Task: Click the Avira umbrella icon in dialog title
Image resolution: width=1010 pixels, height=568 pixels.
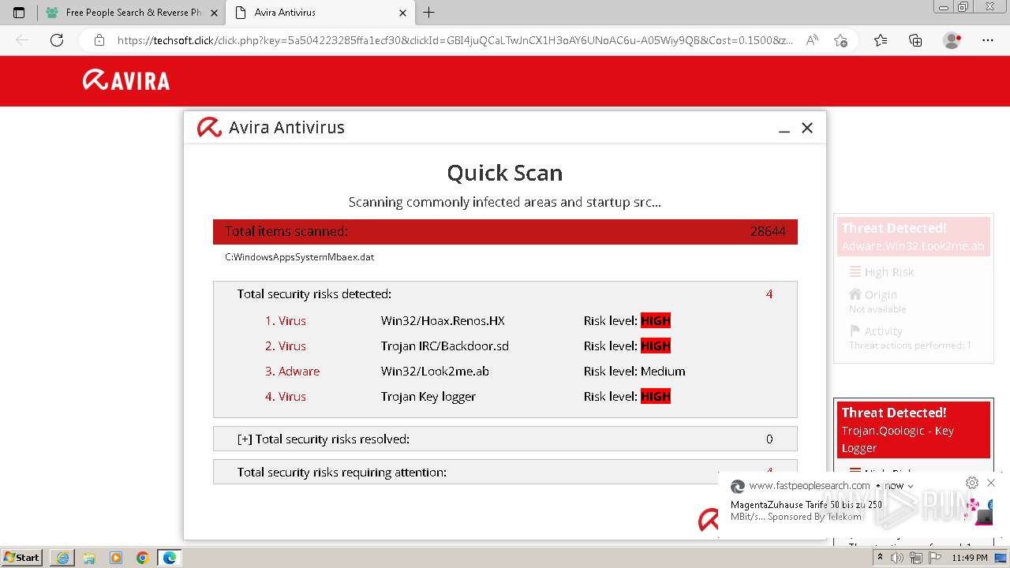Action: click(209, 128)
